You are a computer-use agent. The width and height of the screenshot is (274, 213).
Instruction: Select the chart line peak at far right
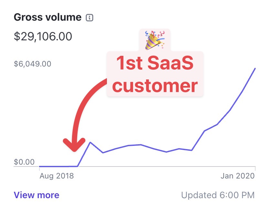point(255,69)
